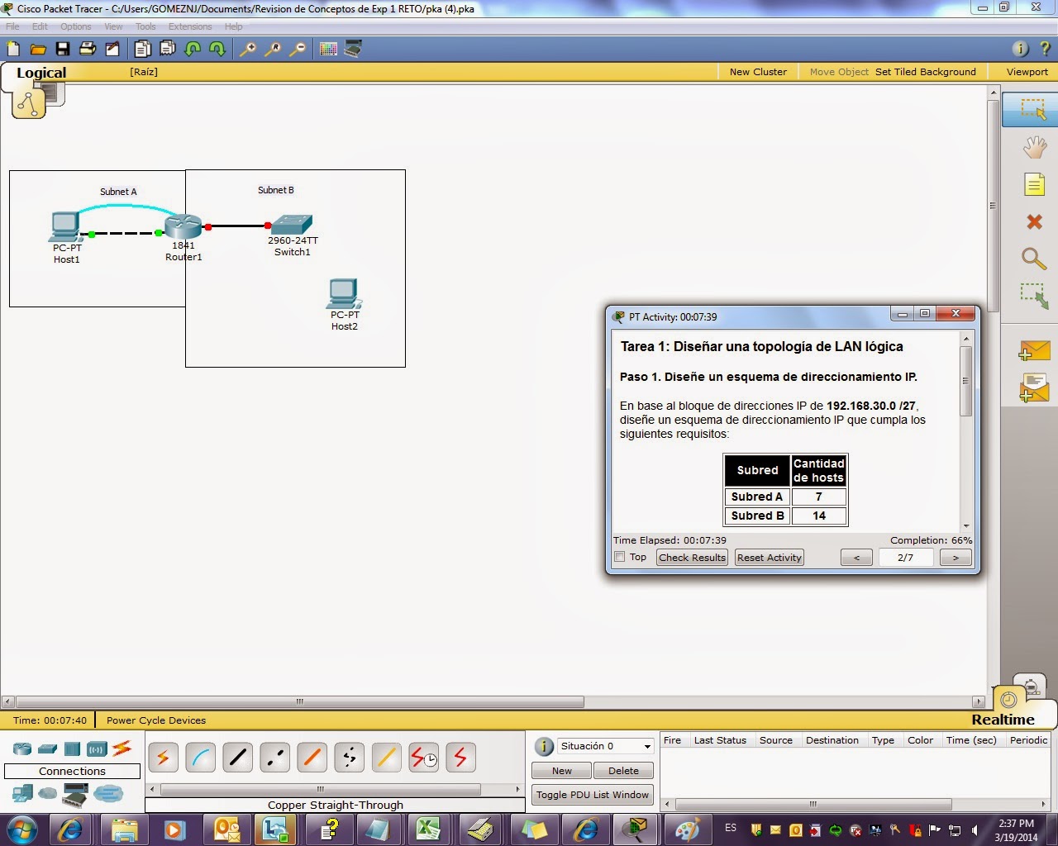Select the Place Note tool
1058x846 pixels.
(x=1034, y=183)
